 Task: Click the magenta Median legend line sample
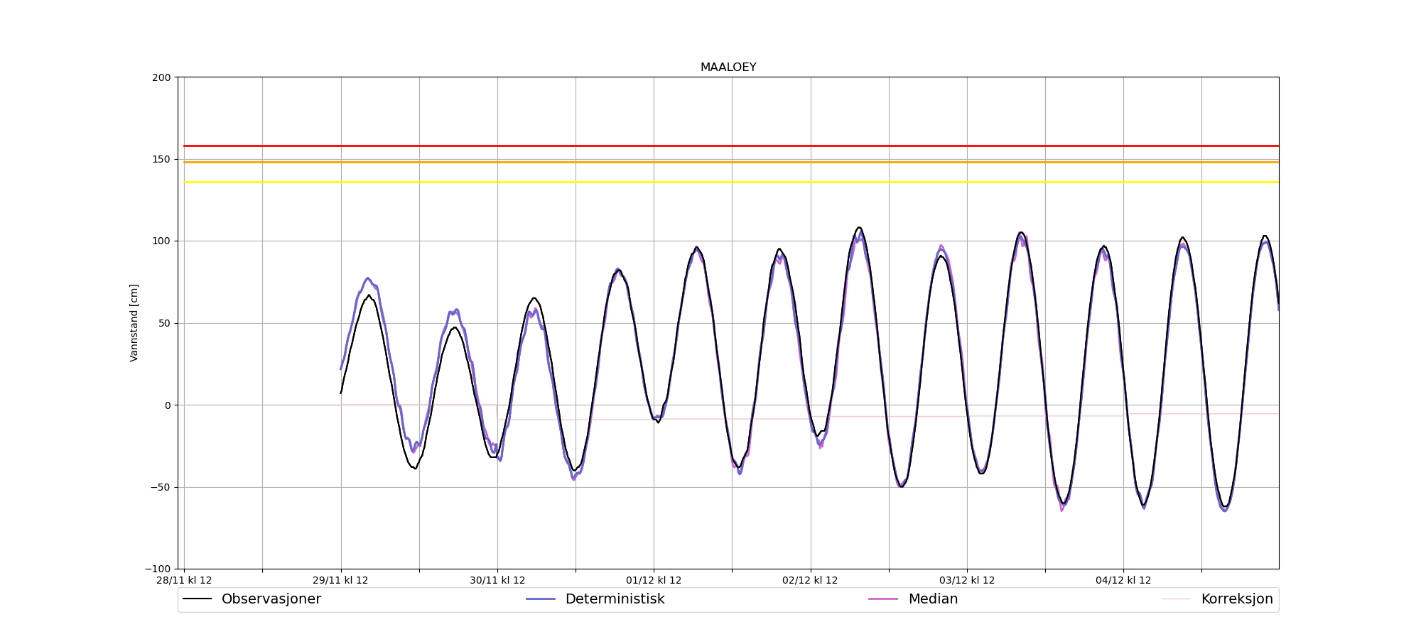883,599
